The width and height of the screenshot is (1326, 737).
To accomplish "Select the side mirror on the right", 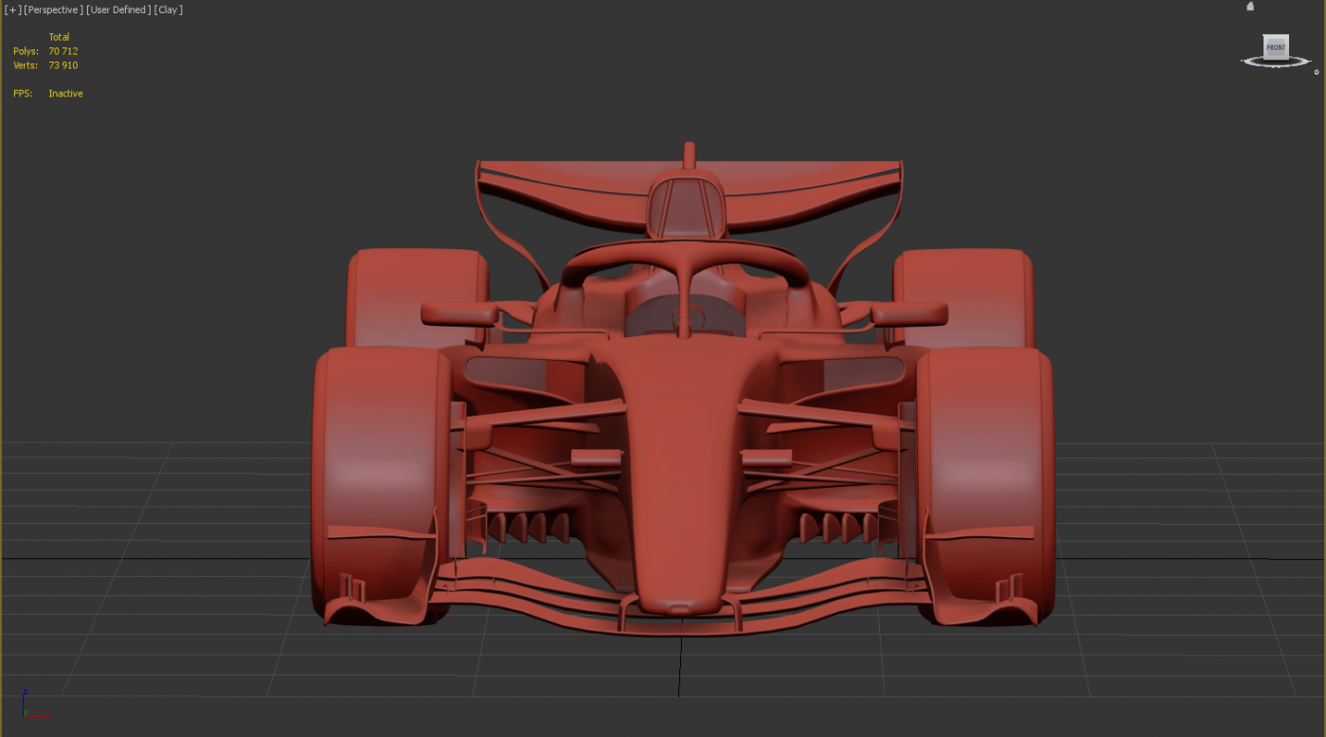I will (x=908, y=314).
